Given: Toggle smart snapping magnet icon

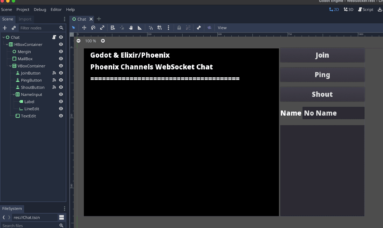Looking at the screenshot, I should [x=151, y=28].
